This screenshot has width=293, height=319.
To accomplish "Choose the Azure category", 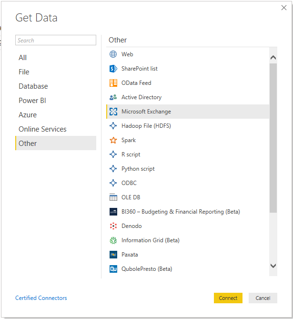I will tap(56, 115).
